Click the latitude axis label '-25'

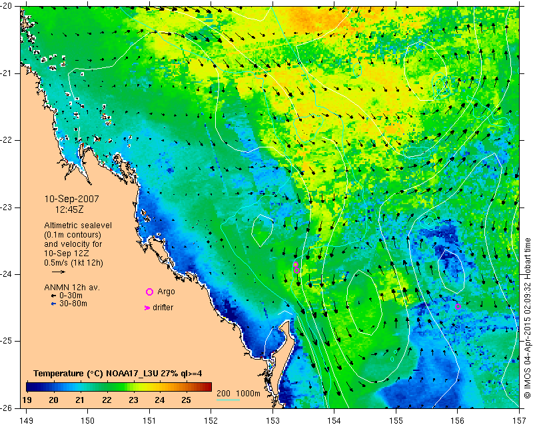(7, 341)
